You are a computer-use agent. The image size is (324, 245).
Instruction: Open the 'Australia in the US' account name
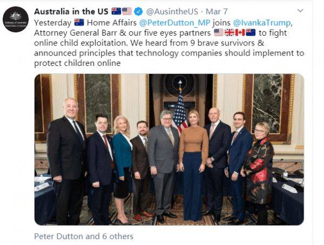pyautogui.click(x=71, y=11)
